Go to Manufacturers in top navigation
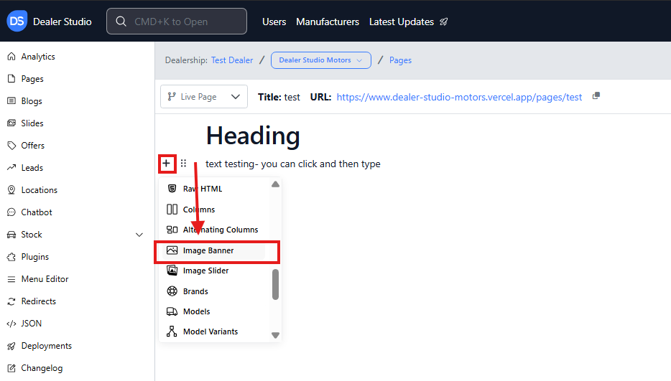Viewport: 671px width, 381px height. (x=327, y=22)
